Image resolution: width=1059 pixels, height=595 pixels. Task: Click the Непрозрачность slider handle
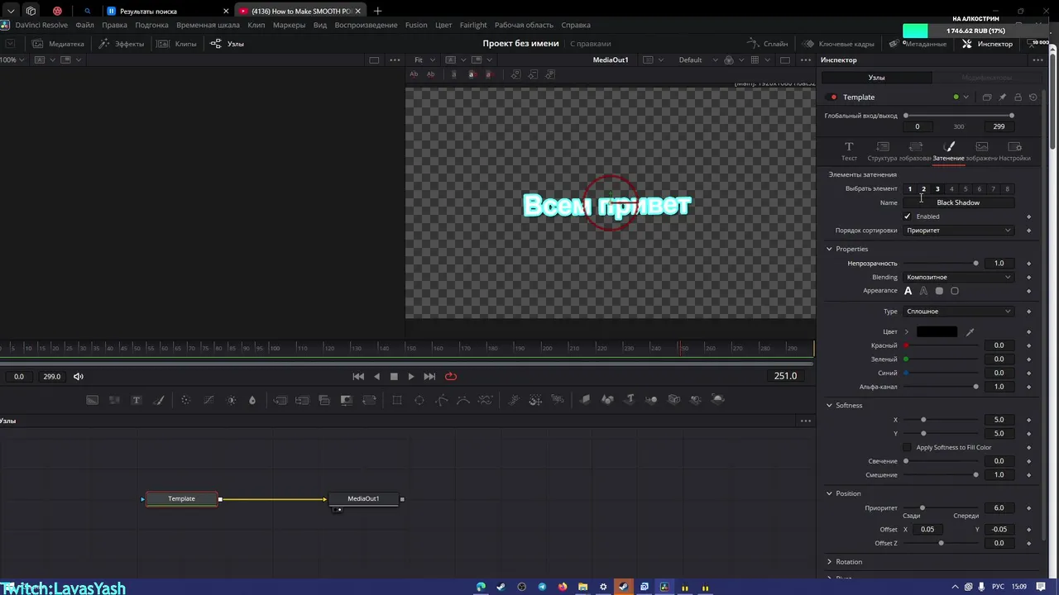(976, 264)
